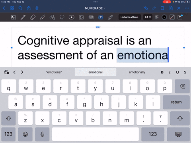Add a new page
The width and height of the screenshot is (191, 143).
tap(170, 8)
